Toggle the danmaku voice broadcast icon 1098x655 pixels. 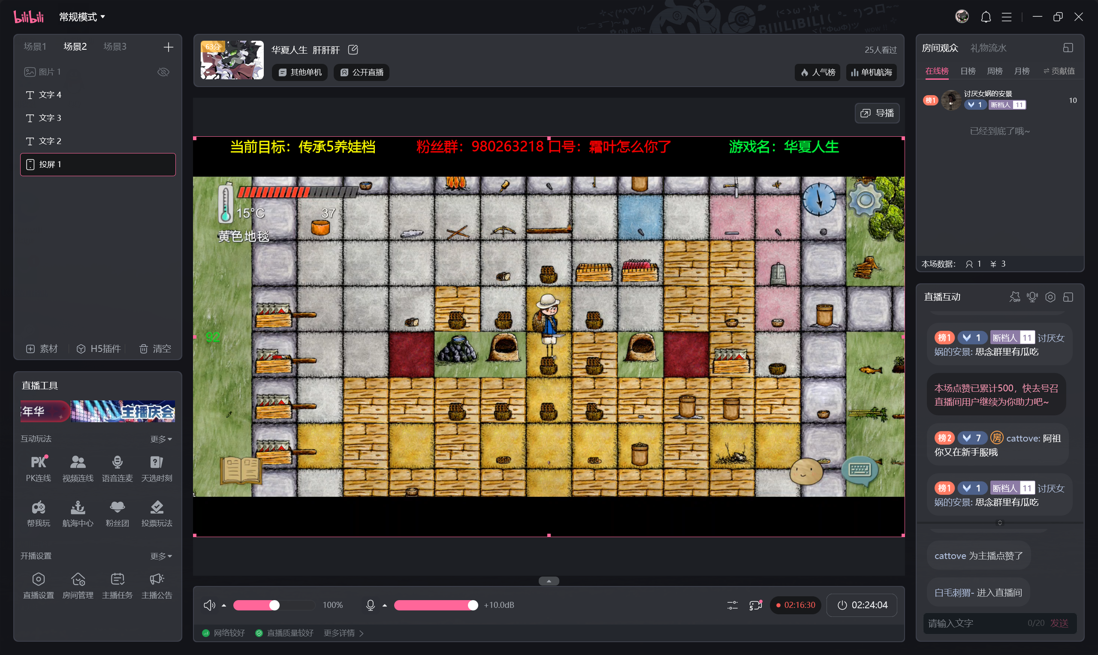pyautogui.click(x=1032, y=297)
